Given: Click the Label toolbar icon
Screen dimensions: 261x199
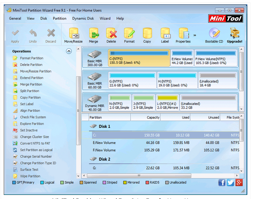Looking at the screenshot, I should click(x=165, y=33).
